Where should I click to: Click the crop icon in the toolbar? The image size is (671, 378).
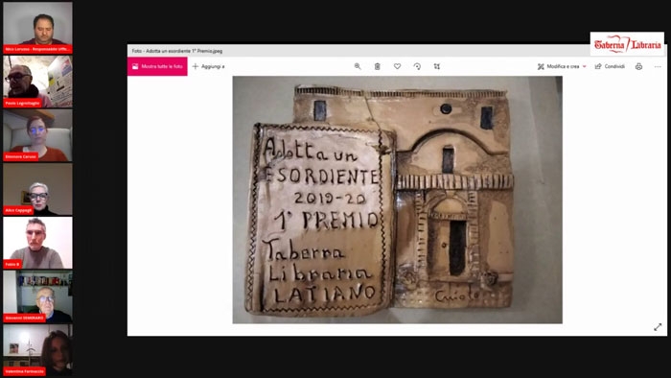point(437,66)
